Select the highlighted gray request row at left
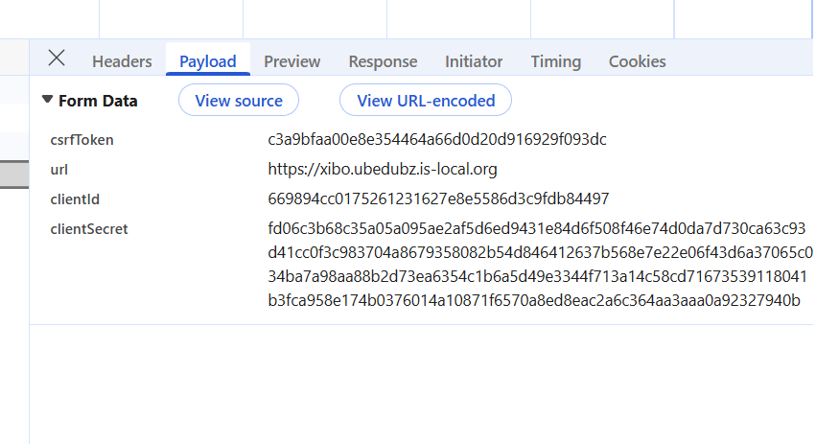Viewport: 816px width, 444px height. [13, 174]
